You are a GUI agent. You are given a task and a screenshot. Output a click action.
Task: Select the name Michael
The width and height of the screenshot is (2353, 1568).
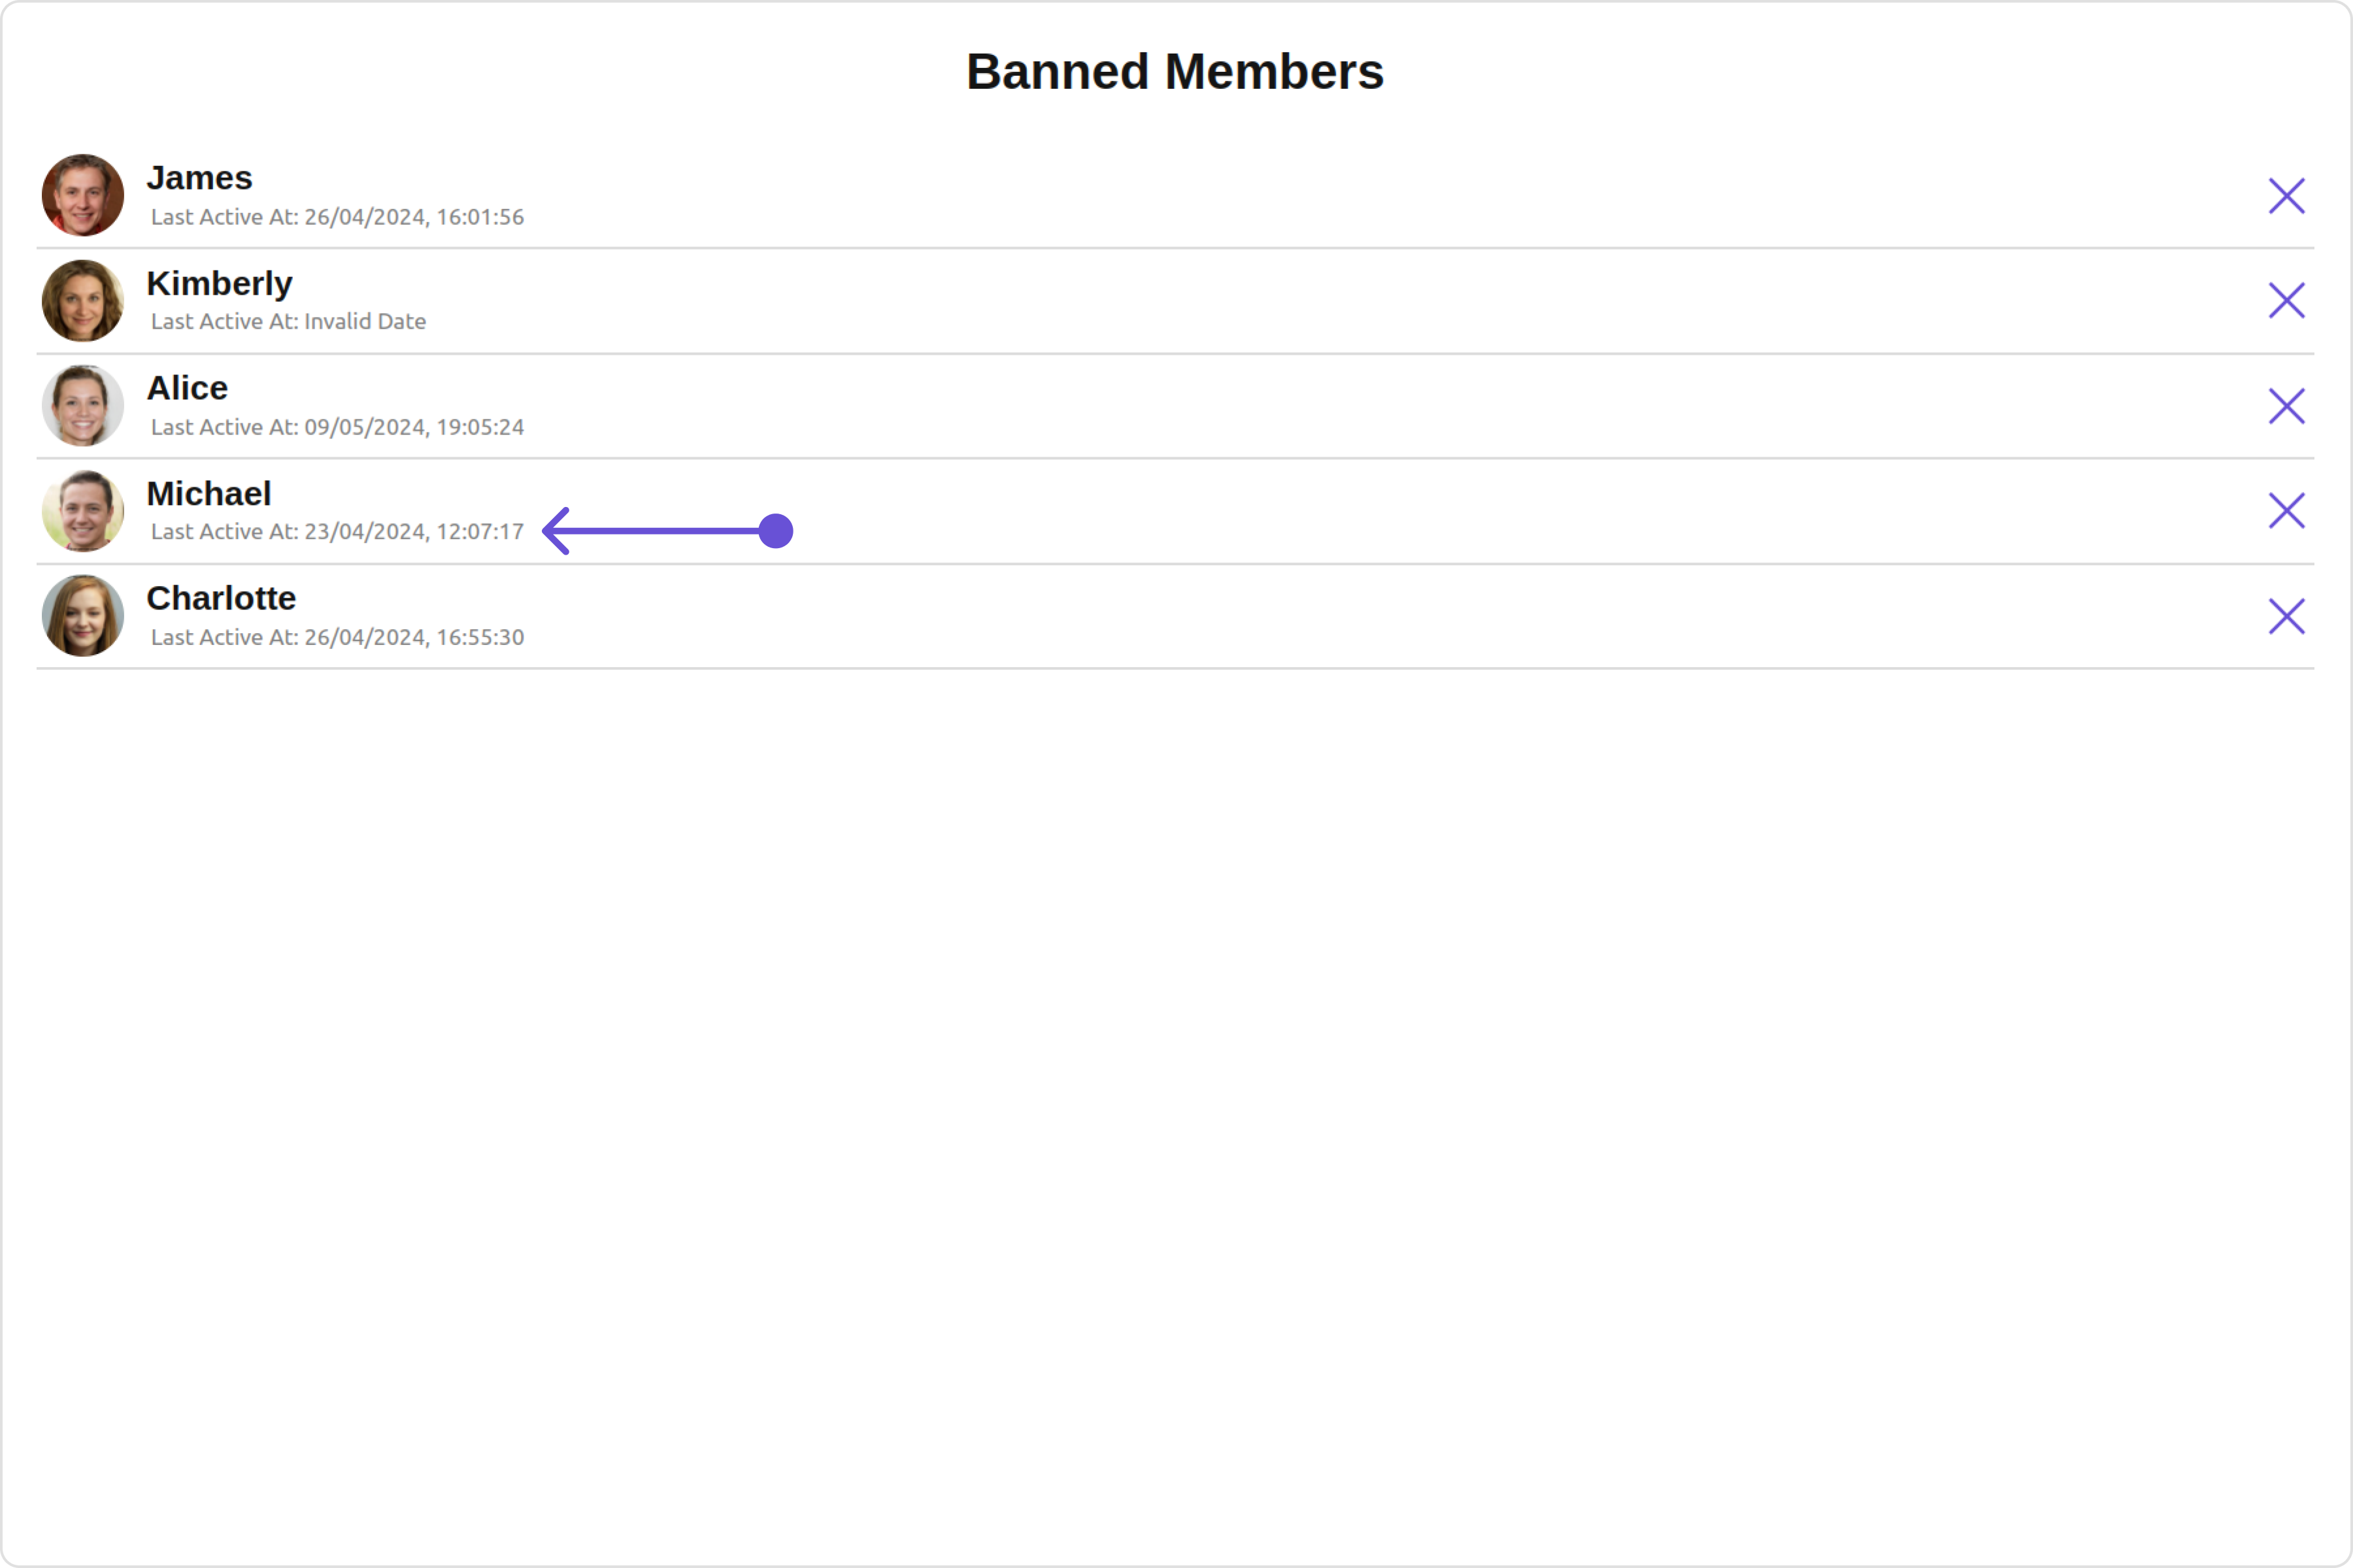(x=208, y=493)
